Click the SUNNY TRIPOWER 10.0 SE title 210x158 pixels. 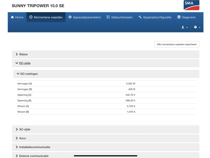coord(38,6)
